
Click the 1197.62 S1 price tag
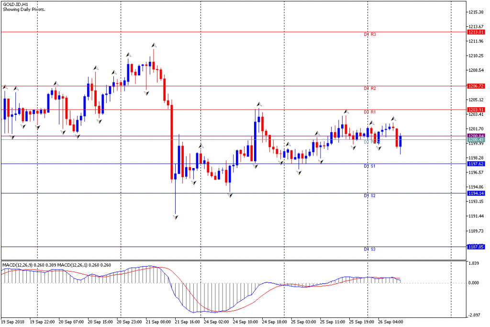476,164
